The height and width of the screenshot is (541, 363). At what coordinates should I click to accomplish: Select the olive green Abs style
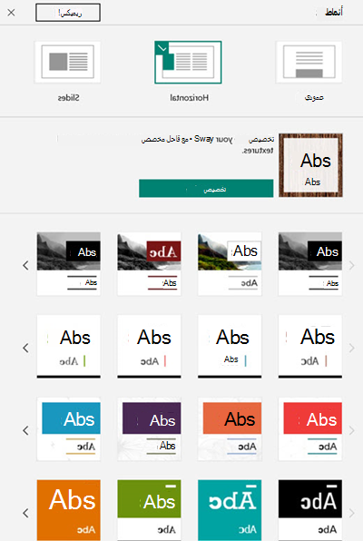(149, 510)
